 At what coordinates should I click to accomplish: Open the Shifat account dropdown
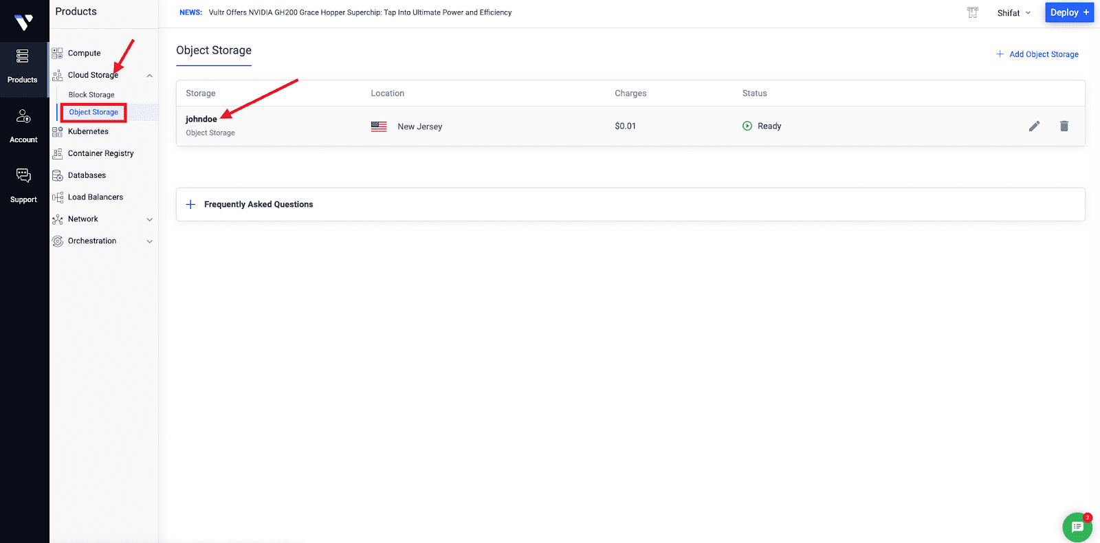tap(1013, 13)
